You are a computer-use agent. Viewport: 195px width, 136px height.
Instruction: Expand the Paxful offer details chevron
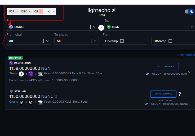(x=189, y=72)
